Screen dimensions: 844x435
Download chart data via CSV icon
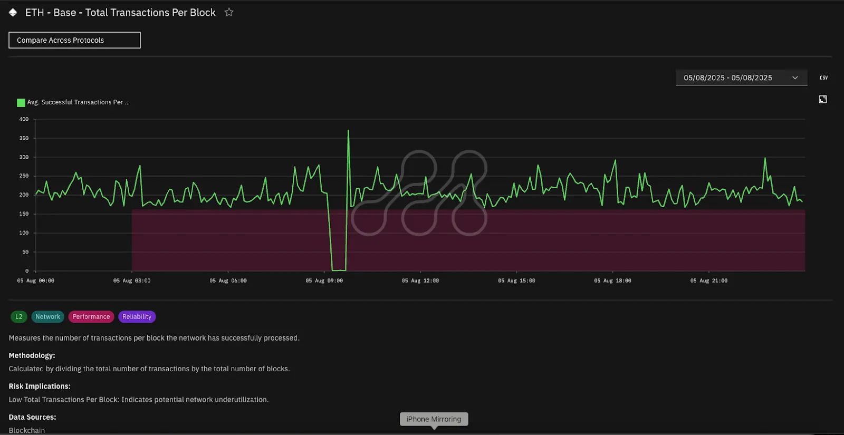[x=823, y=78]
